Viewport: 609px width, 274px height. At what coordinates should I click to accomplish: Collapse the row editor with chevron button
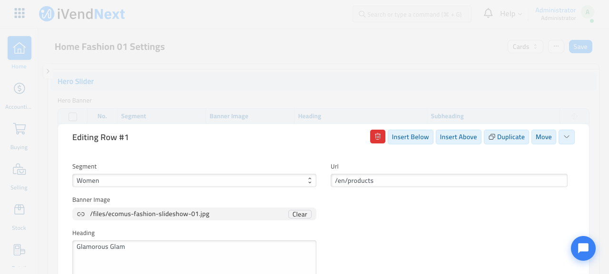tap(567, 137)
